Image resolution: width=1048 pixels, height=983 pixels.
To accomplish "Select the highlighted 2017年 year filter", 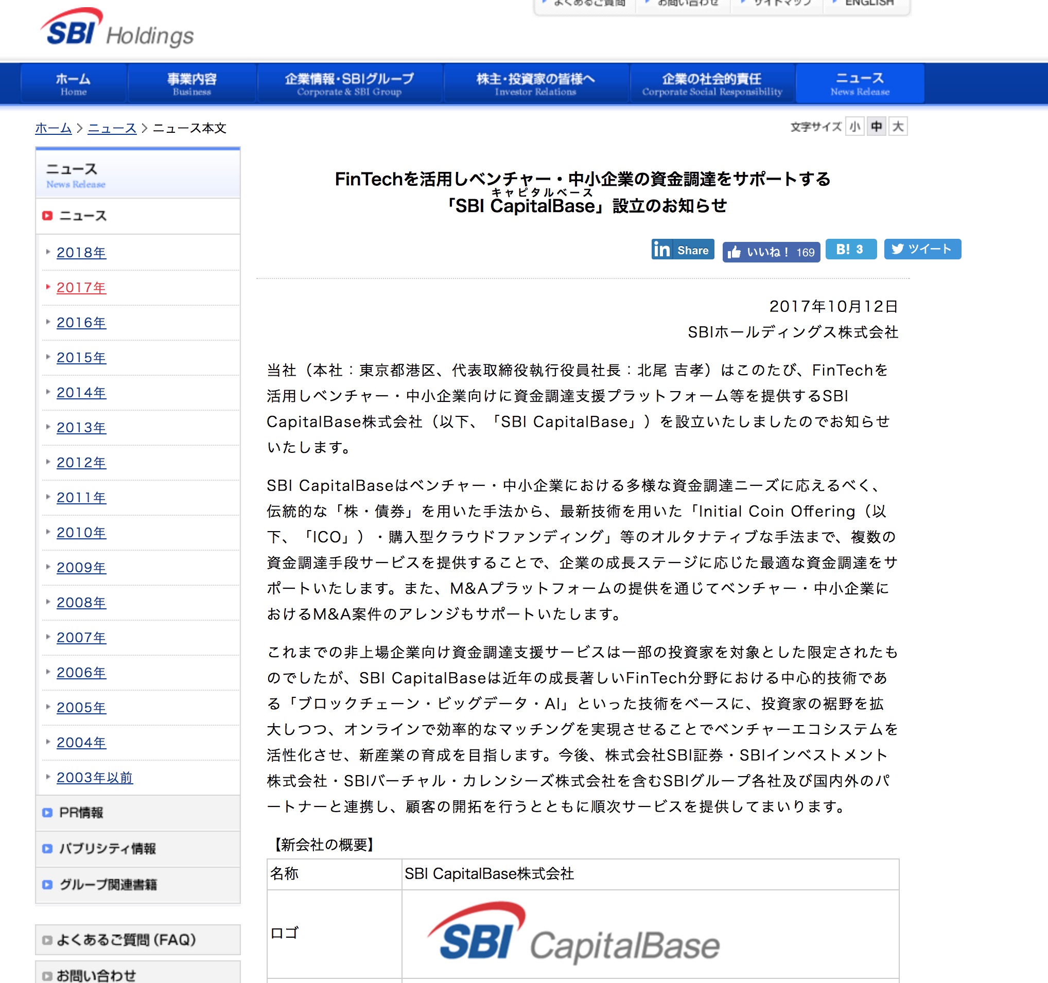I will [81, 288].
